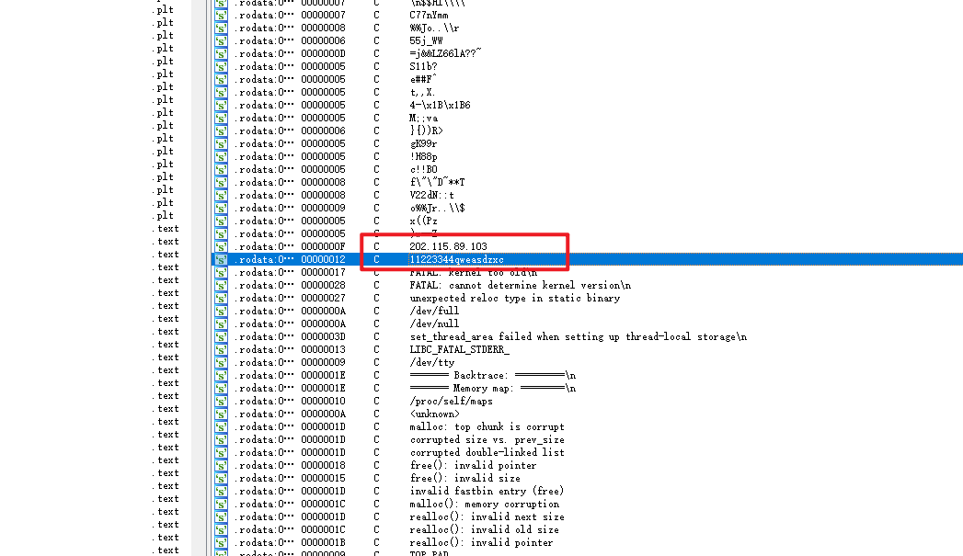The height and width of the screenshot is (556, 963).
Task: Click string icon of 'FATAL: kernel too old' row
Action: click(x=221, y=272)
